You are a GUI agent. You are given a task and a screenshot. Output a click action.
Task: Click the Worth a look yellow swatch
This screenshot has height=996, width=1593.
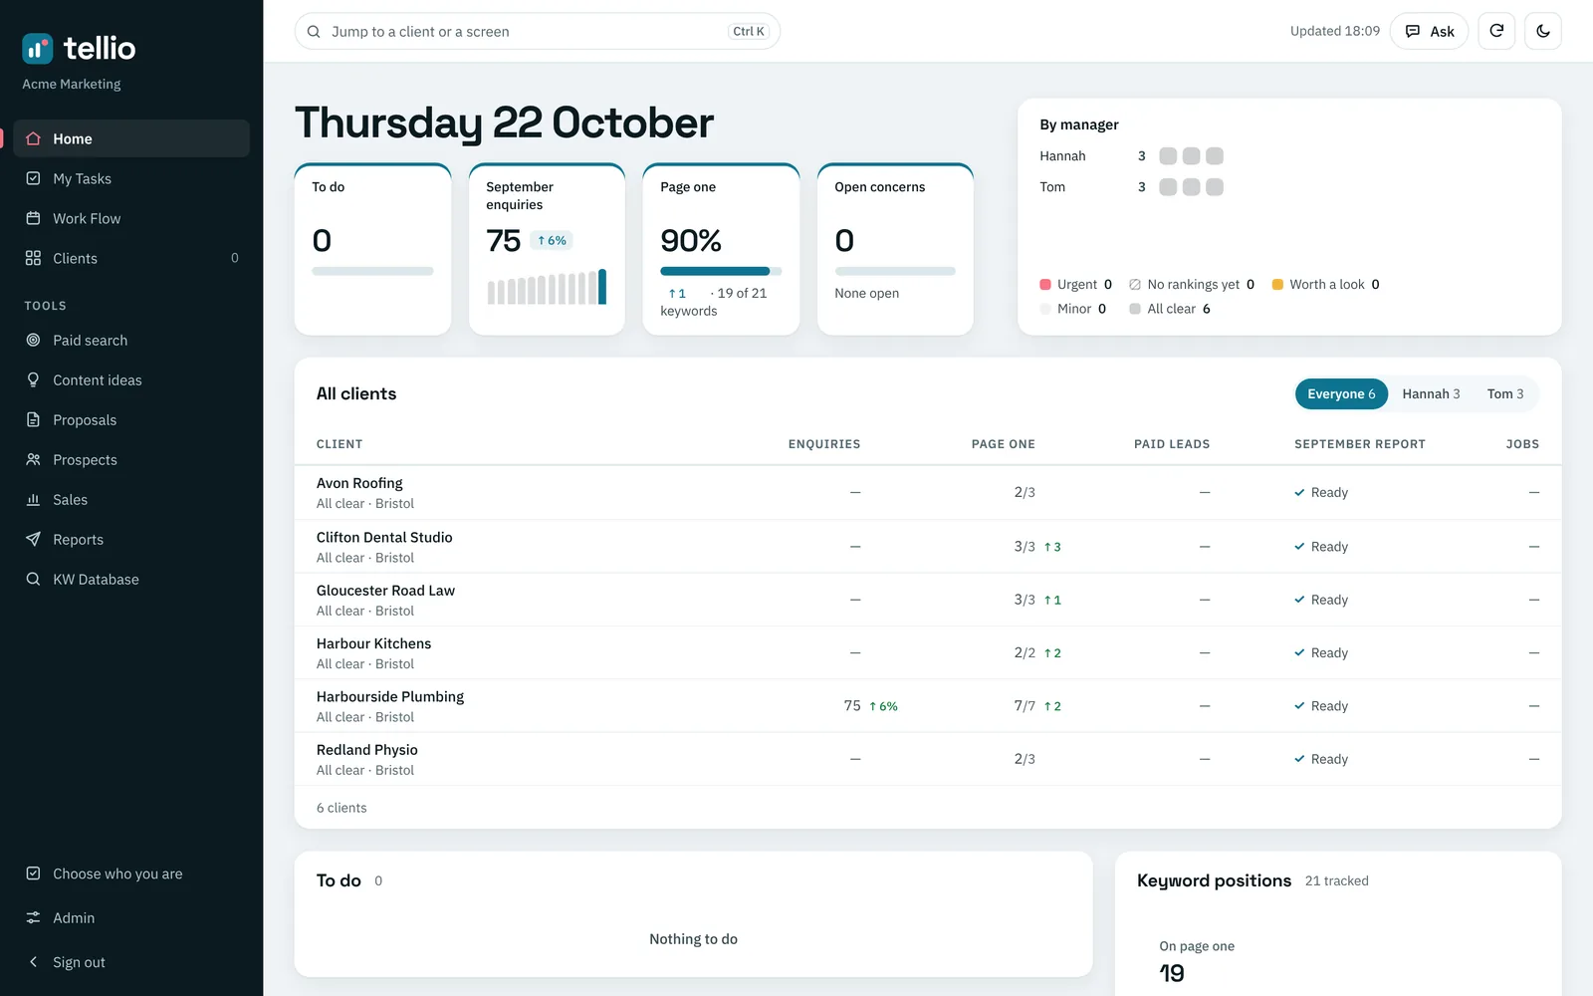pos(1277,285)
